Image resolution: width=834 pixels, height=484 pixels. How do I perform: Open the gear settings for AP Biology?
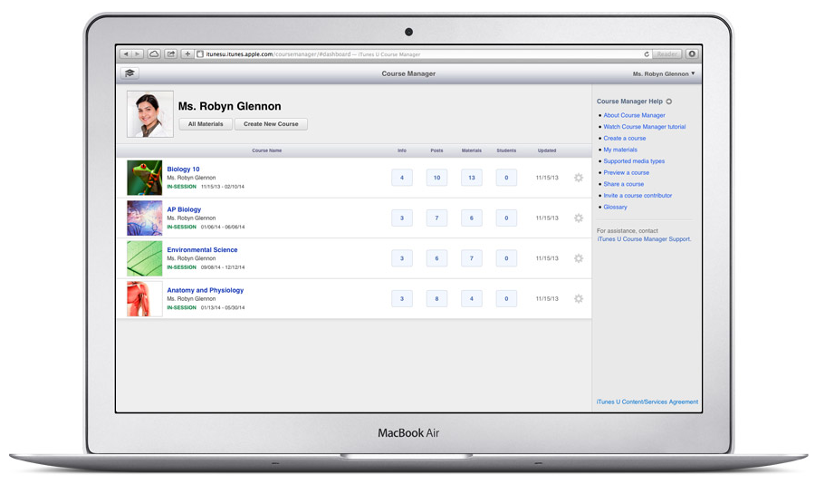(579, 218)
